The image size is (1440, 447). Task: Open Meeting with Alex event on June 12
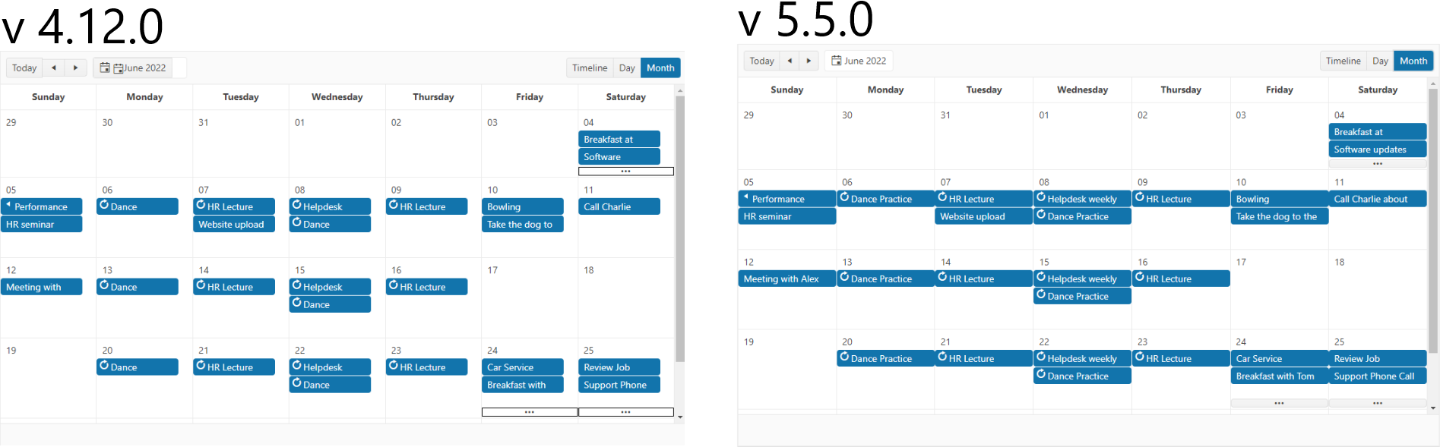[786, 279]
